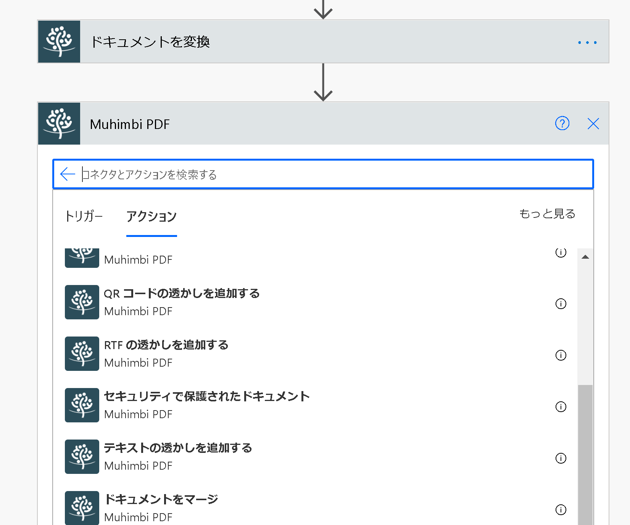Go back using the search box arrow

[x=68, y=174]
